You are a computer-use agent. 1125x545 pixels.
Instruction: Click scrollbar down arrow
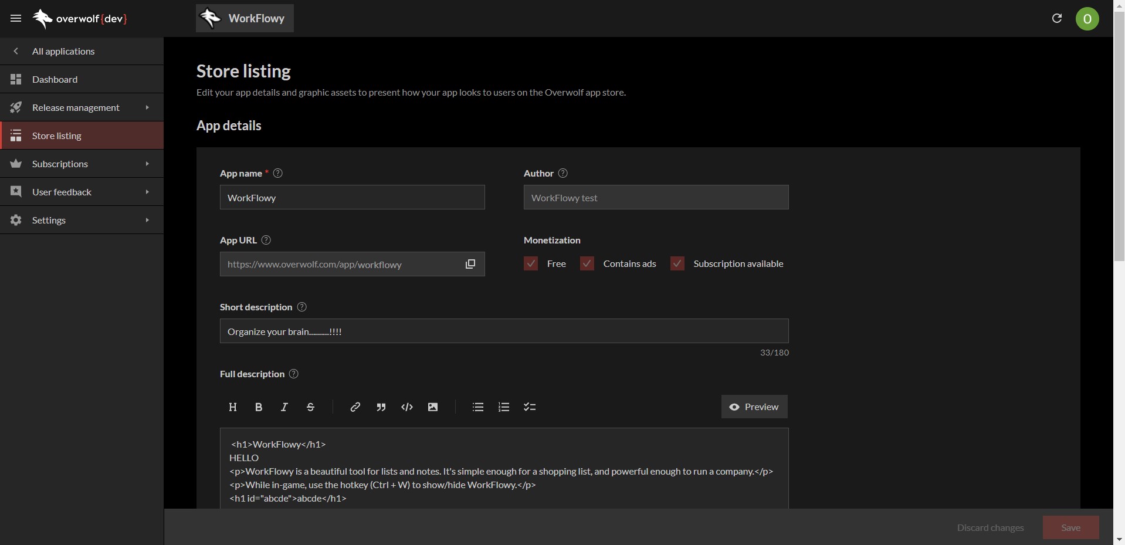(1119, 539)
